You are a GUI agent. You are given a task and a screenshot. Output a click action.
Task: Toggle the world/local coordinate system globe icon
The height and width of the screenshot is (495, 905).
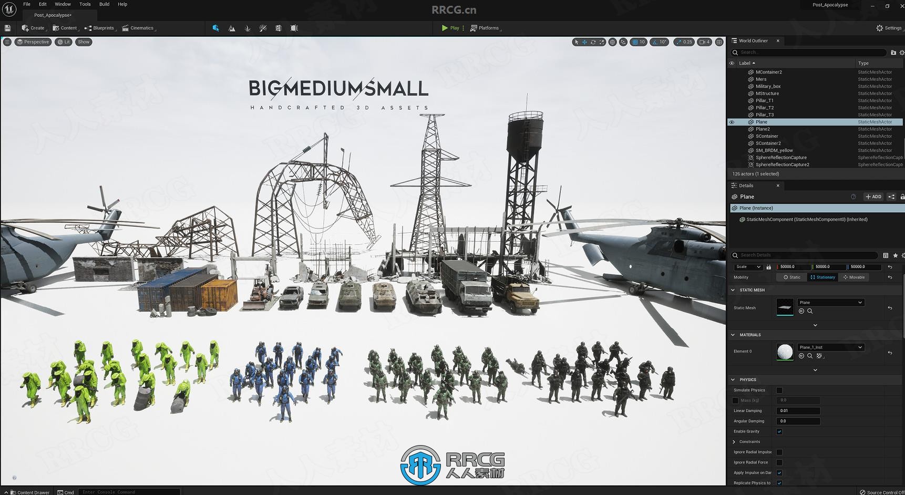(x=612, y=42)
